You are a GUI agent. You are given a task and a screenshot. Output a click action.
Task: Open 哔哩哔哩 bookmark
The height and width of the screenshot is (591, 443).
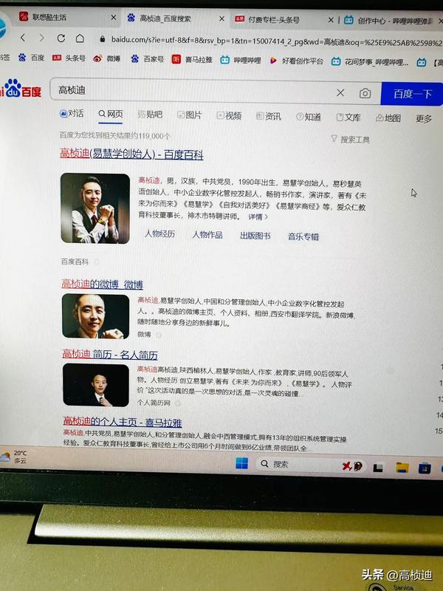[x=241, y=60]
